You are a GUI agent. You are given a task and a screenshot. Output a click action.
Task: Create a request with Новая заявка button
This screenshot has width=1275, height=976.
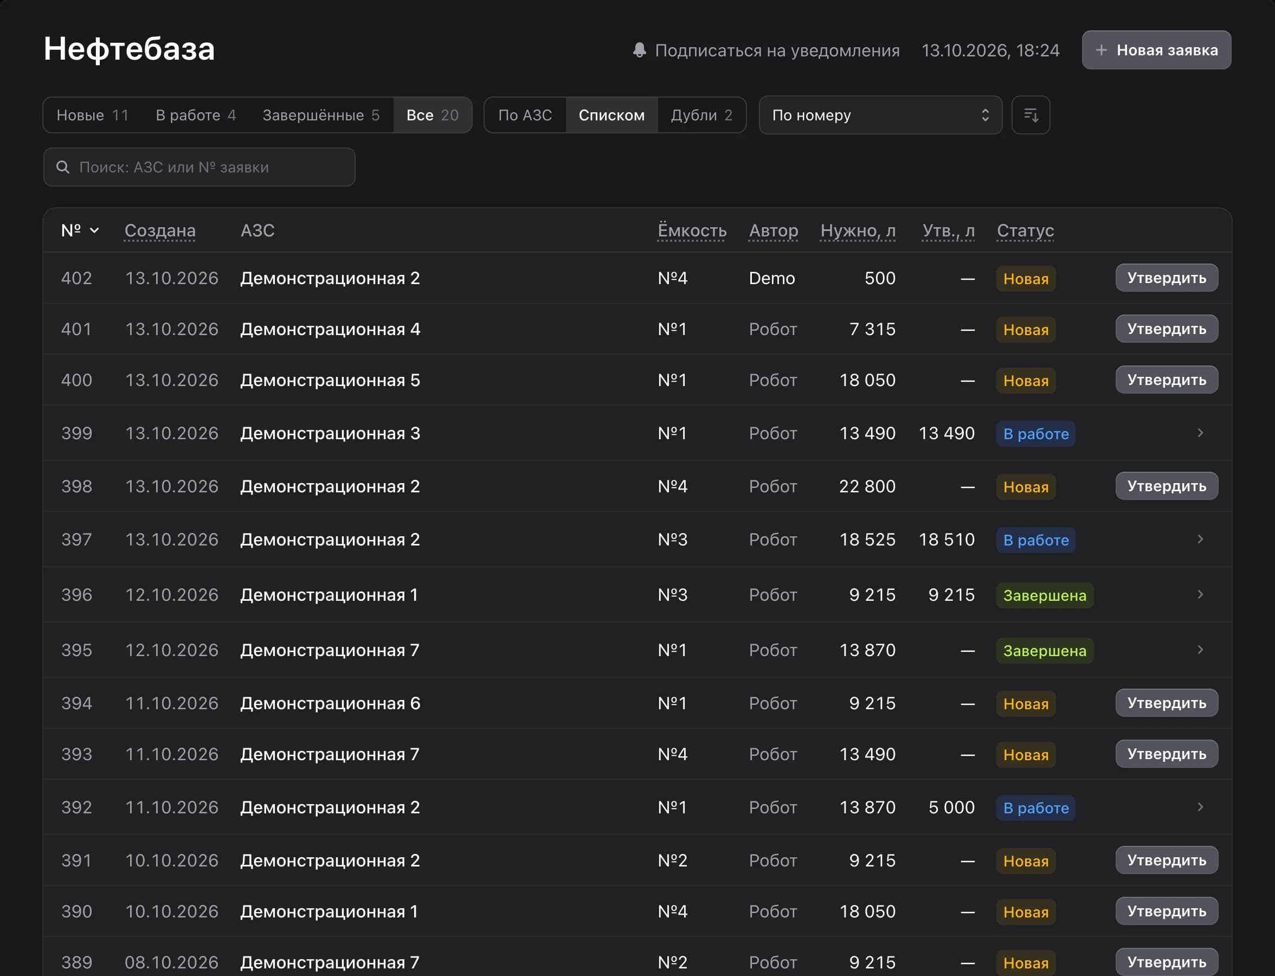point(1156,50)
